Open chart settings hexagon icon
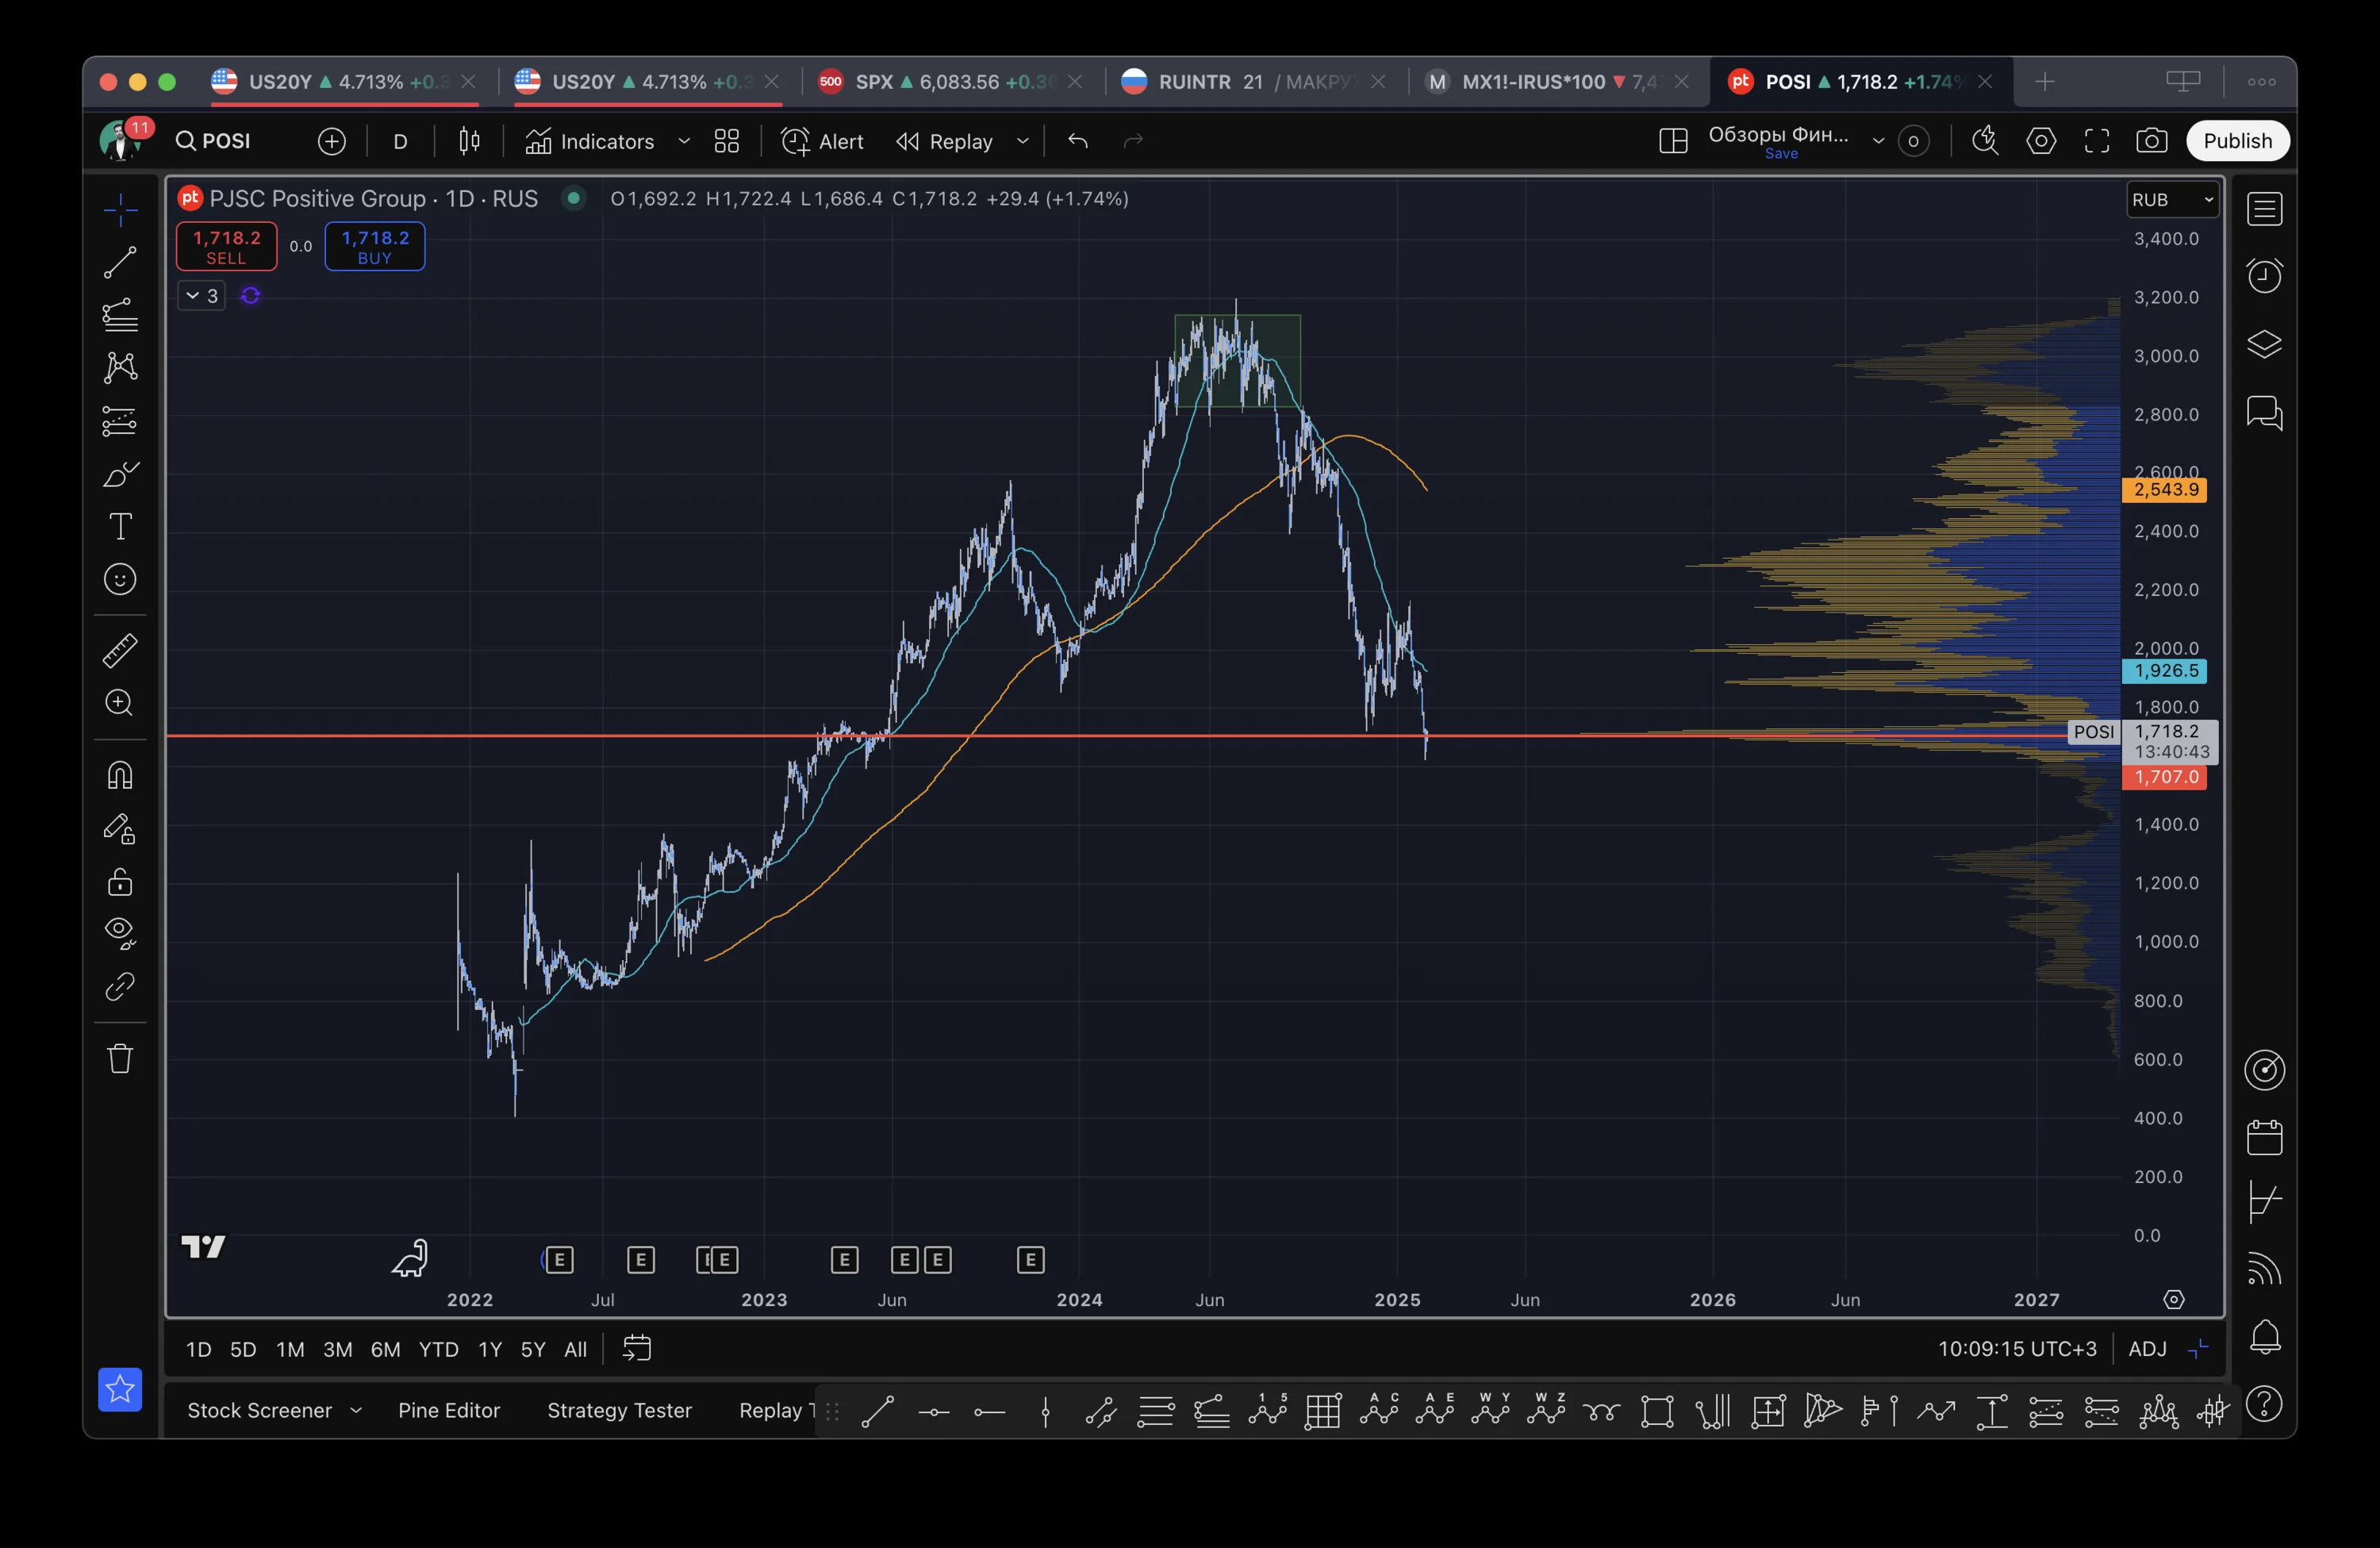Viewport: 2380px width, 1548px height. (2041, 141)
